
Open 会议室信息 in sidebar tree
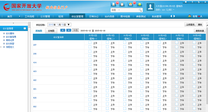pyautogui.click(x=11, y=37)
